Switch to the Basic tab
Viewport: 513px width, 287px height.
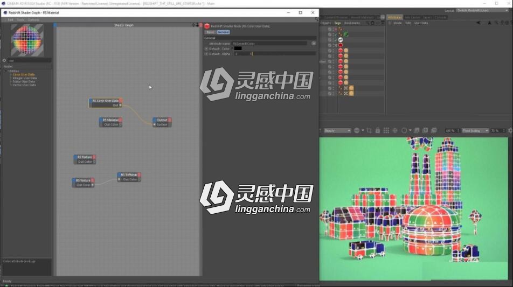(x=210, y=32)
